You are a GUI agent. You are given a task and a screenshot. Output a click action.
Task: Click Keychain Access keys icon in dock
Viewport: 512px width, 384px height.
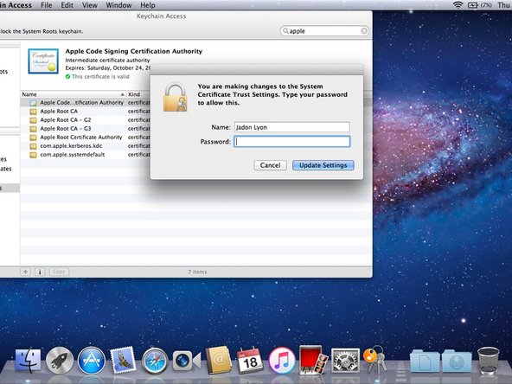coord(375,360)
